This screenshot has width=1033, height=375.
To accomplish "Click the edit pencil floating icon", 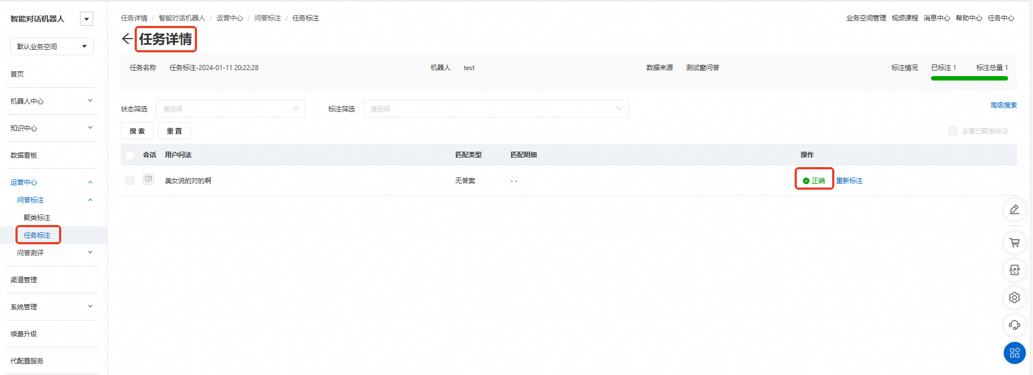I will 1014,210.
